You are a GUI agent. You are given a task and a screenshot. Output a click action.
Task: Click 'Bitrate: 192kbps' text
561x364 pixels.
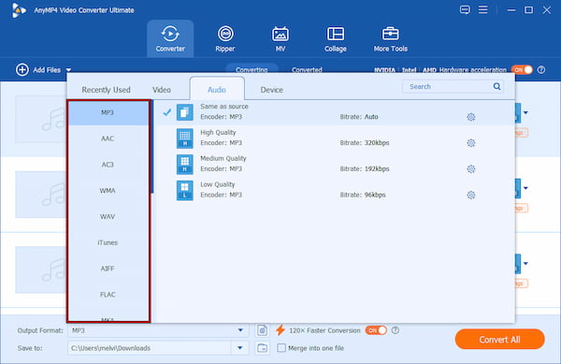[365, 169]
